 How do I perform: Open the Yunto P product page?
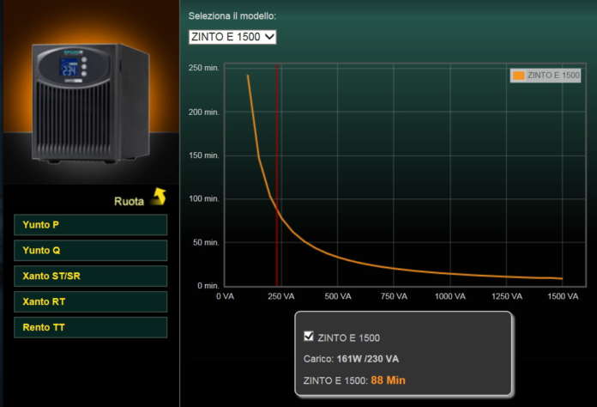[90, 225]
